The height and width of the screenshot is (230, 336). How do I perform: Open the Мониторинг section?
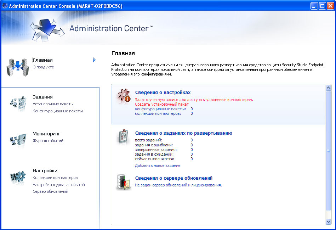pos(46,134)
